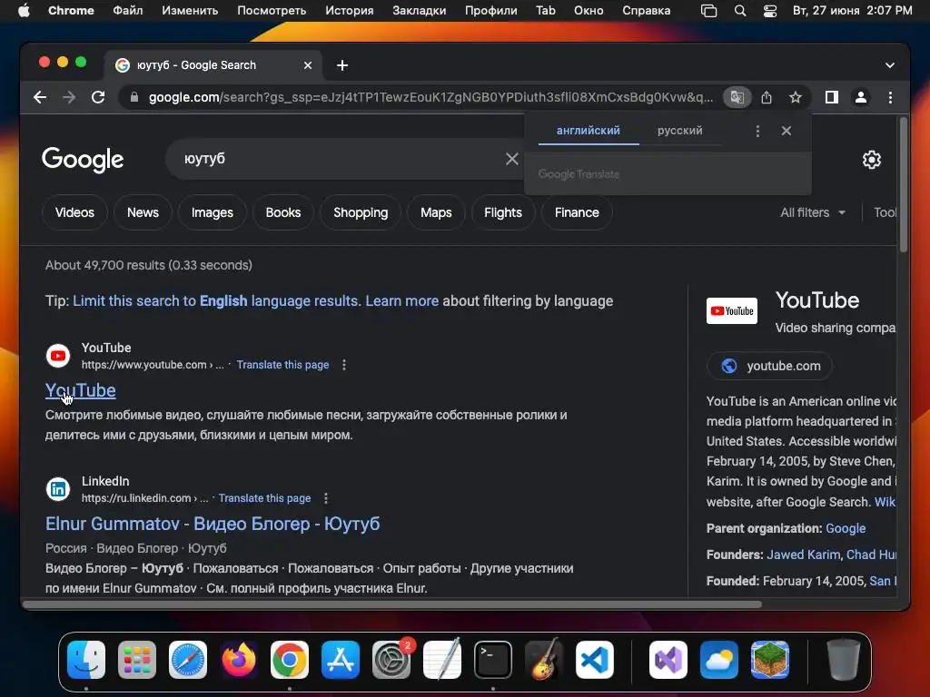Open macOS Control Center icon
The image size is (930, 697).
(x=770, y=11)
